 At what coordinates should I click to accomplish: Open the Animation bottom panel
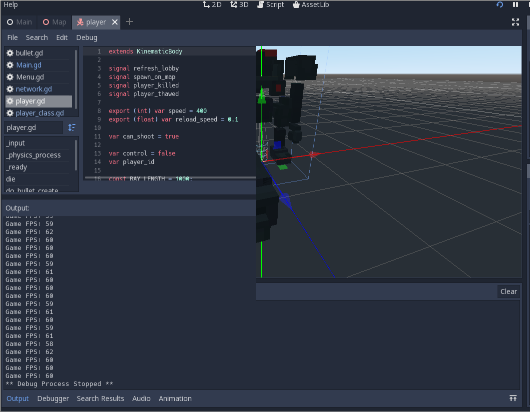pos(175,398)
